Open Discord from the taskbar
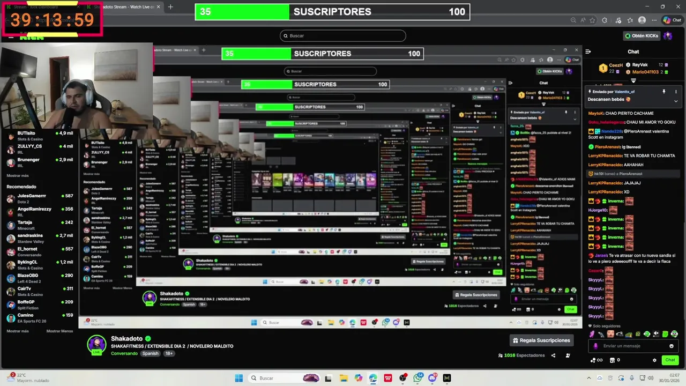 (433, 378)
